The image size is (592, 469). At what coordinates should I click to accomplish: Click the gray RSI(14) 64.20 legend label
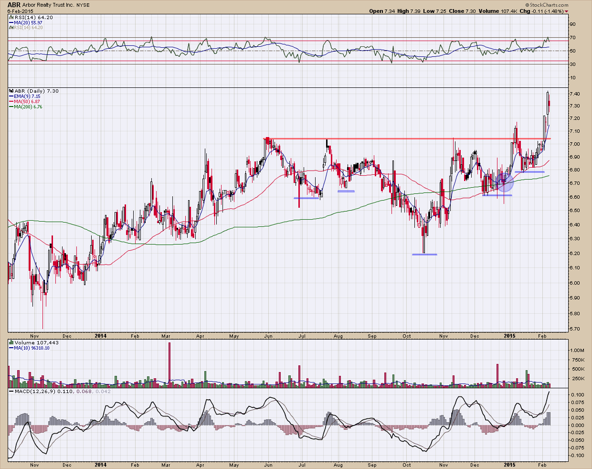[x=29, y=28]
